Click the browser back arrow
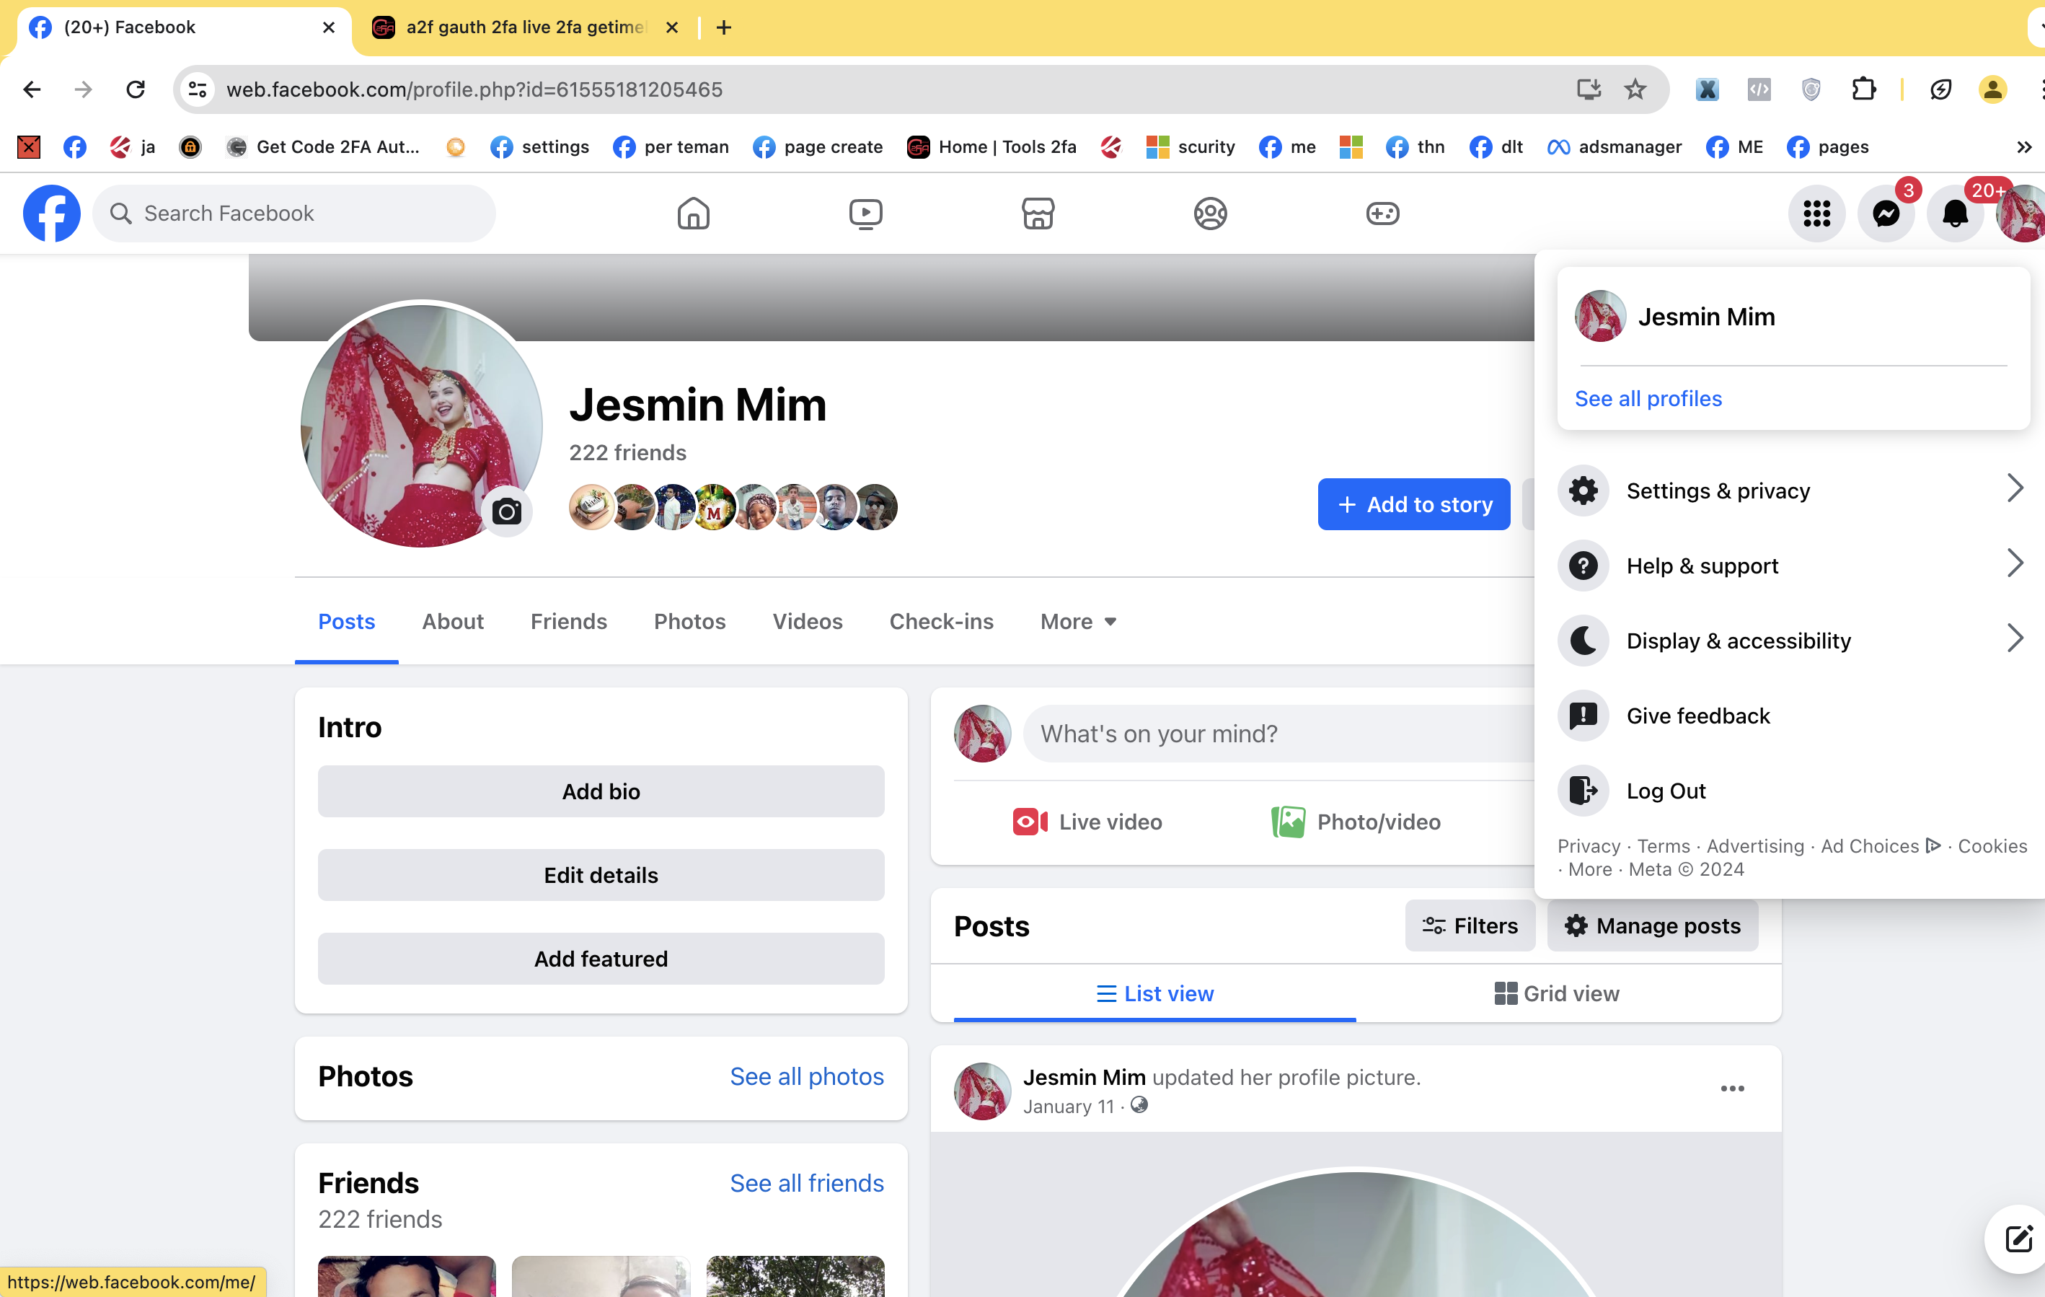Screen dimensions: 2045x1297 32,89
